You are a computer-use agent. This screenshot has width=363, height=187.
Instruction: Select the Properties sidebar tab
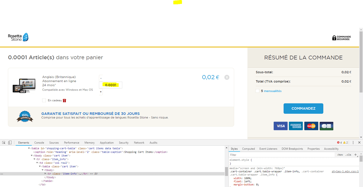tap(313, 149)
